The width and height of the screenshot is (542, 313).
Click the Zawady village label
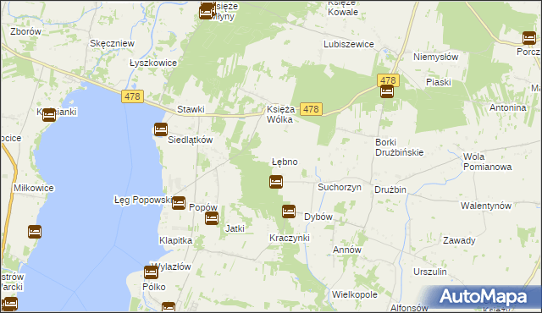click(459, 240)
